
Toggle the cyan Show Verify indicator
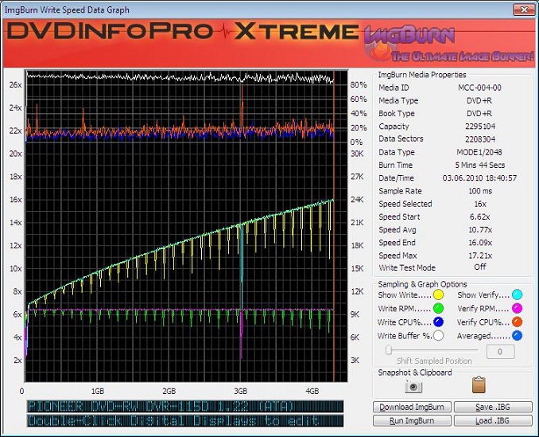pyautogui.click(x=518, y=296)
